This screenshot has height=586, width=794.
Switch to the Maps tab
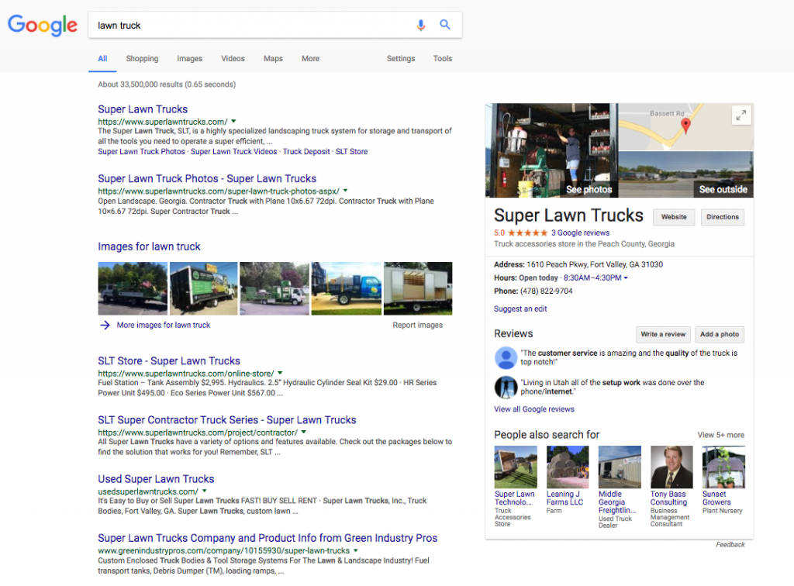pyautogui.click(x=274, y=59)
